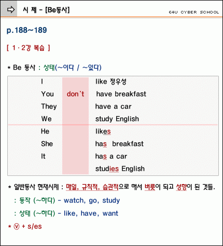The width and height of the screenshot is (223, 246).
Task: Select the subject You in the table
Action: point(48,94)
